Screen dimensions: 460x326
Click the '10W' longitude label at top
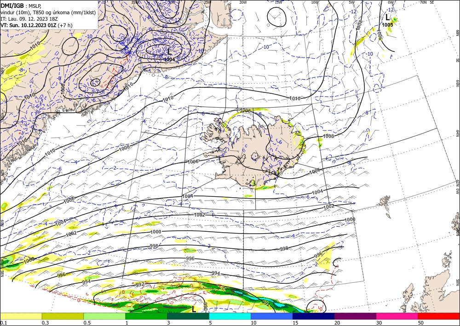pos(315,2)
